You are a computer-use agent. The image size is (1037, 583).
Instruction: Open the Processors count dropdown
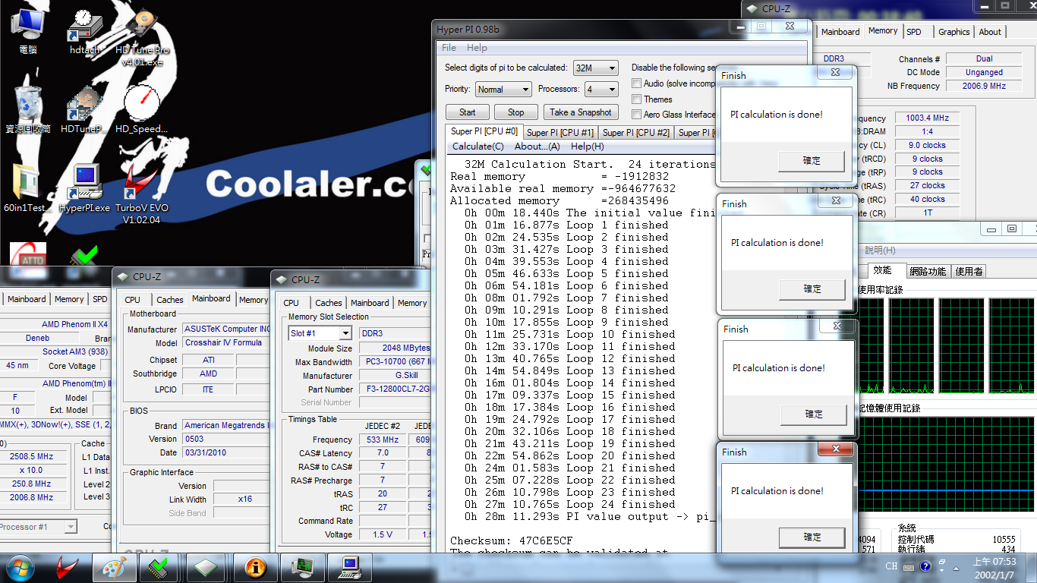601,90
